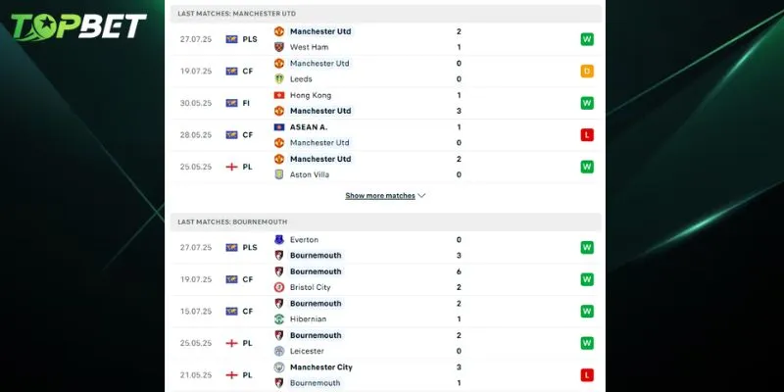
Task: Click the 30.05.25 match date
Action: (196, 103)
